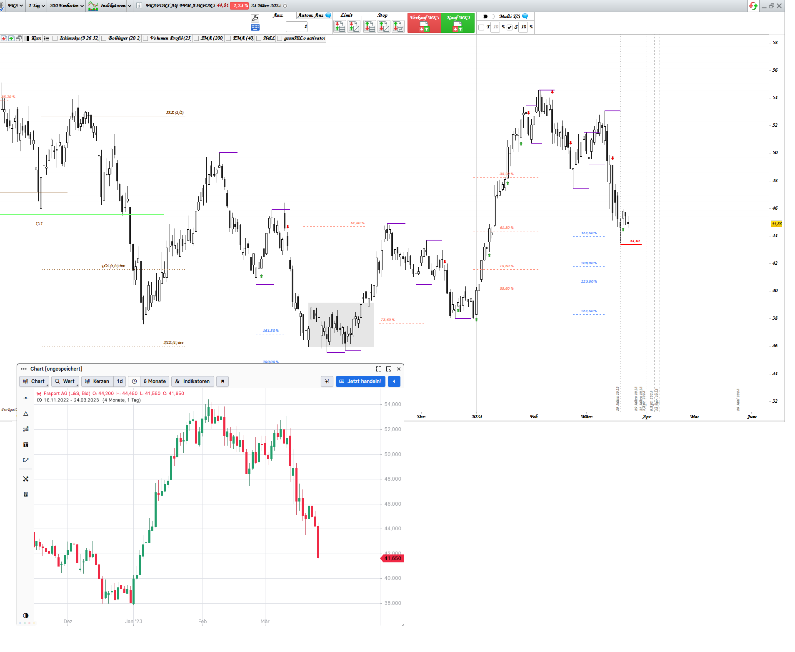Click Jetzt handeln! button
Viewport: 795px width, 652px height.
[360, 381]
